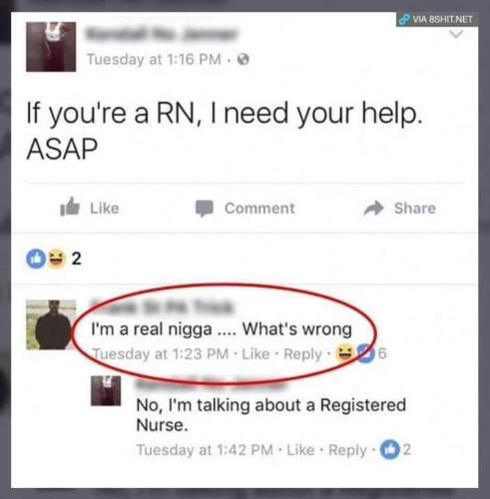Click the laughing reaction icon on the first comment
The width and height of the screenshot is (490, 499).
click(x=344, y=353)
